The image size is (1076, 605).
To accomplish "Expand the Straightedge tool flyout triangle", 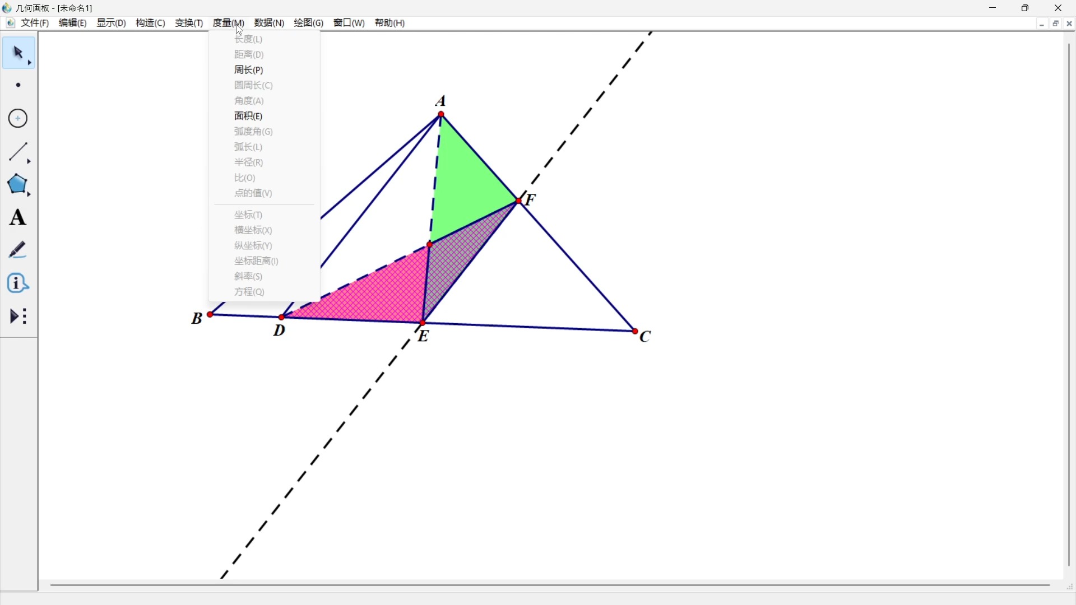I will click(x=30, y=161).
